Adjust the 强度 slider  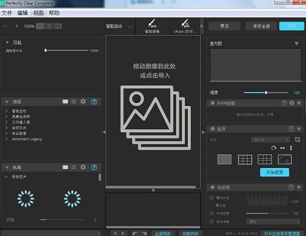coord(266,93)
